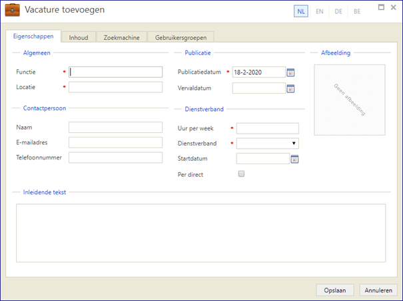
Task: Click the Uur per week field
Action: pyautogui.click(x=268, y=128)
